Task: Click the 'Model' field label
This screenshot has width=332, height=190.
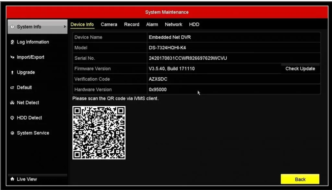Action: pyautogui.click(x=81, y=48)
